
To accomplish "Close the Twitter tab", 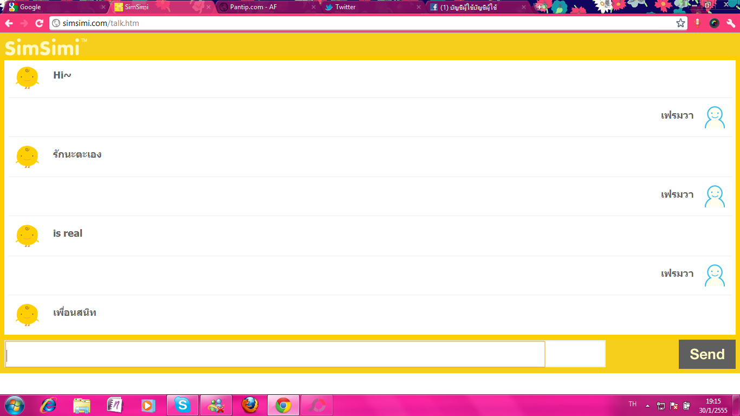I will coord(419,7).
